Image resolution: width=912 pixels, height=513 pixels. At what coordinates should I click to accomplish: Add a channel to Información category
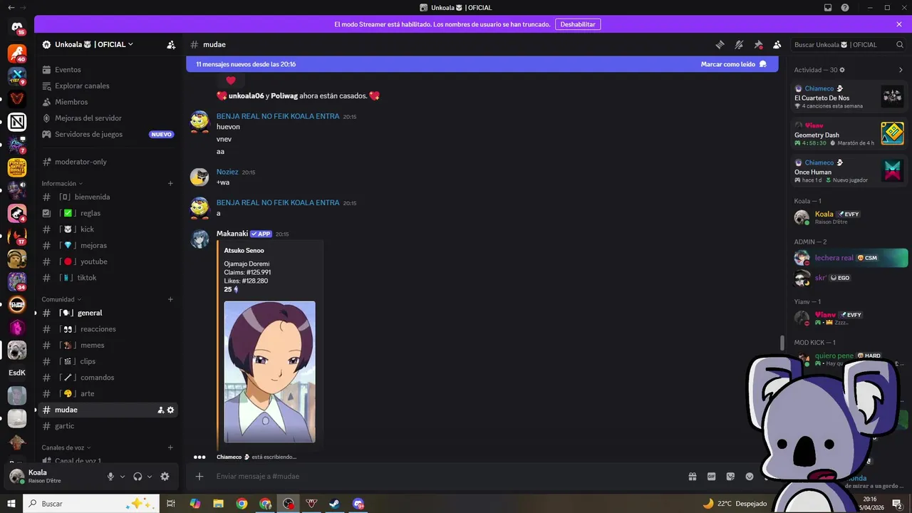click(170, 183)
